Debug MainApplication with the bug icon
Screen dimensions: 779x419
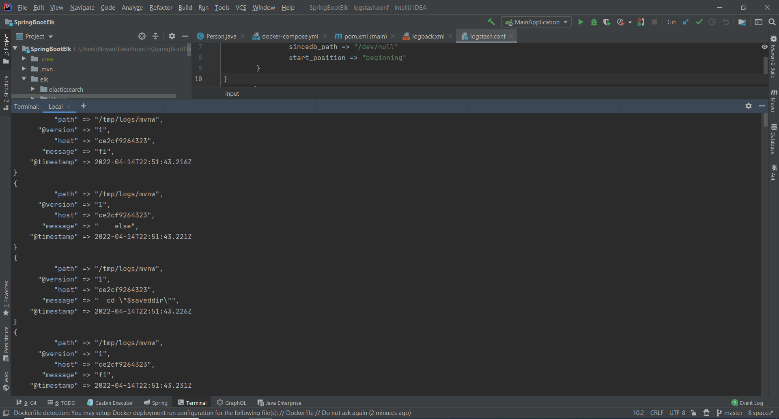(x=594, y=22)
